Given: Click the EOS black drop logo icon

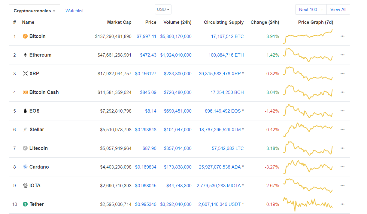Looking at the screenshot, I should click(x=25, y=111).
